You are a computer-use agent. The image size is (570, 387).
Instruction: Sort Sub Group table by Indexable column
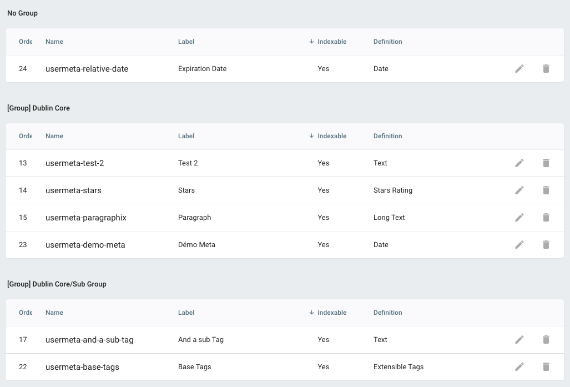(332, 313)
